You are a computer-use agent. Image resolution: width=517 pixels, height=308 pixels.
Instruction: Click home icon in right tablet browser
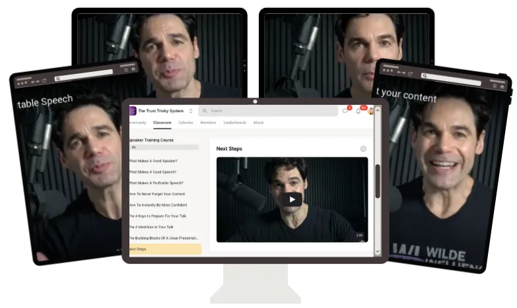click(x=502, y=86)
